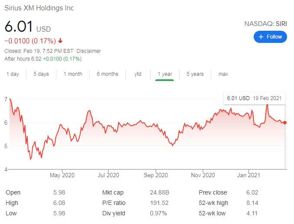Click the plus icon in Follow button
294x224 pixels.
click(261, 37)
